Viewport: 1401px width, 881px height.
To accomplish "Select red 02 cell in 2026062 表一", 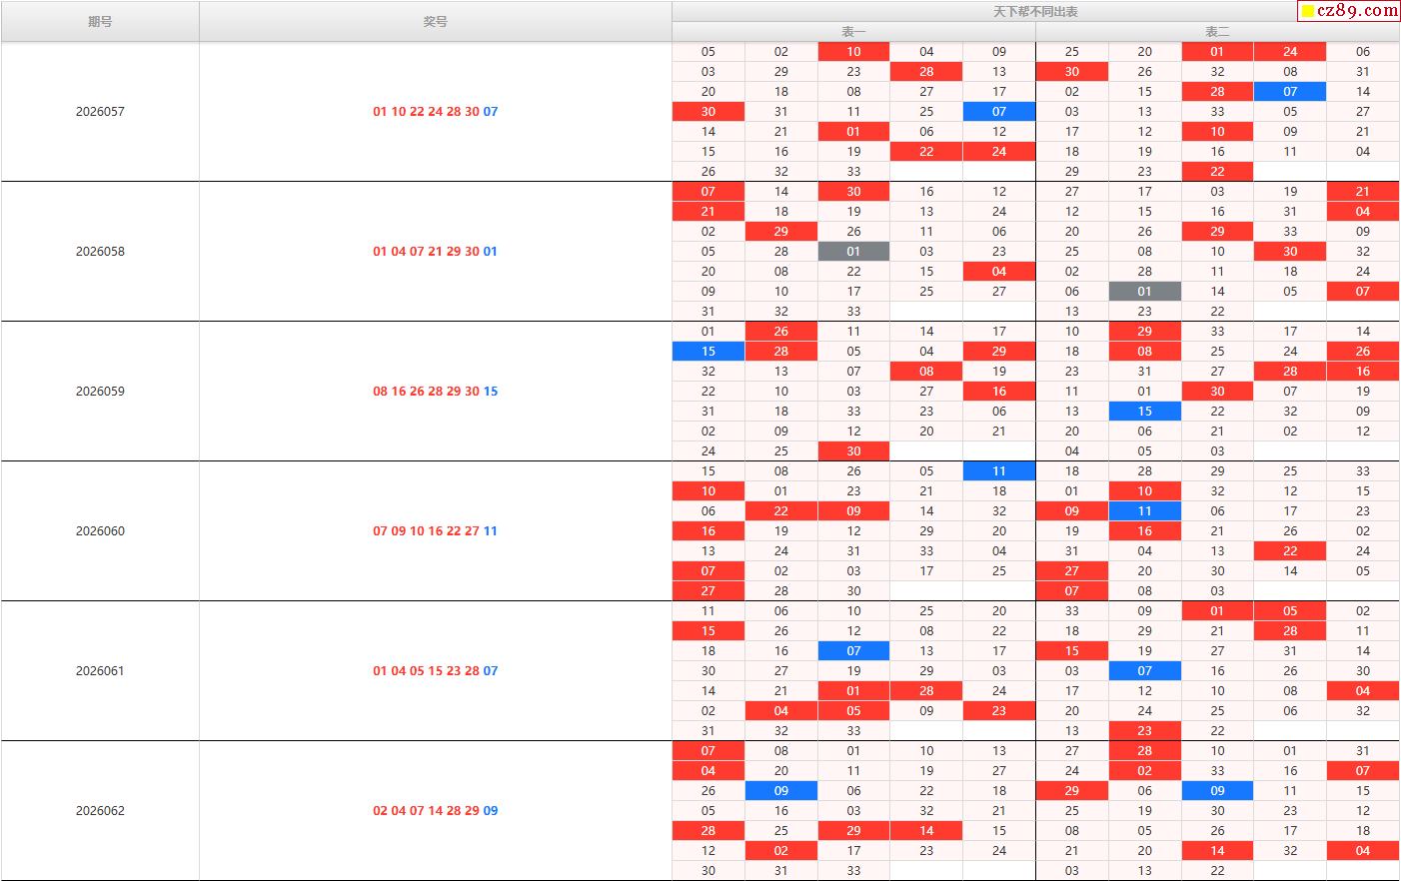I will point(781,851).
